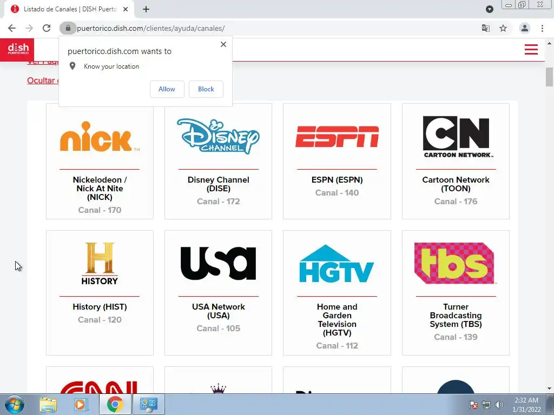554x415 pixels.
Task: Click the network tray icon
Action: [486, 404]
